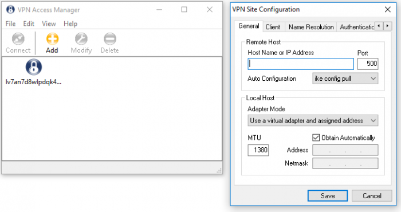The height and width of the screenshot is (212, 401).
Task: Click the Connect toolbar icon
Action: pyautogui.click(x=18, y=39)
